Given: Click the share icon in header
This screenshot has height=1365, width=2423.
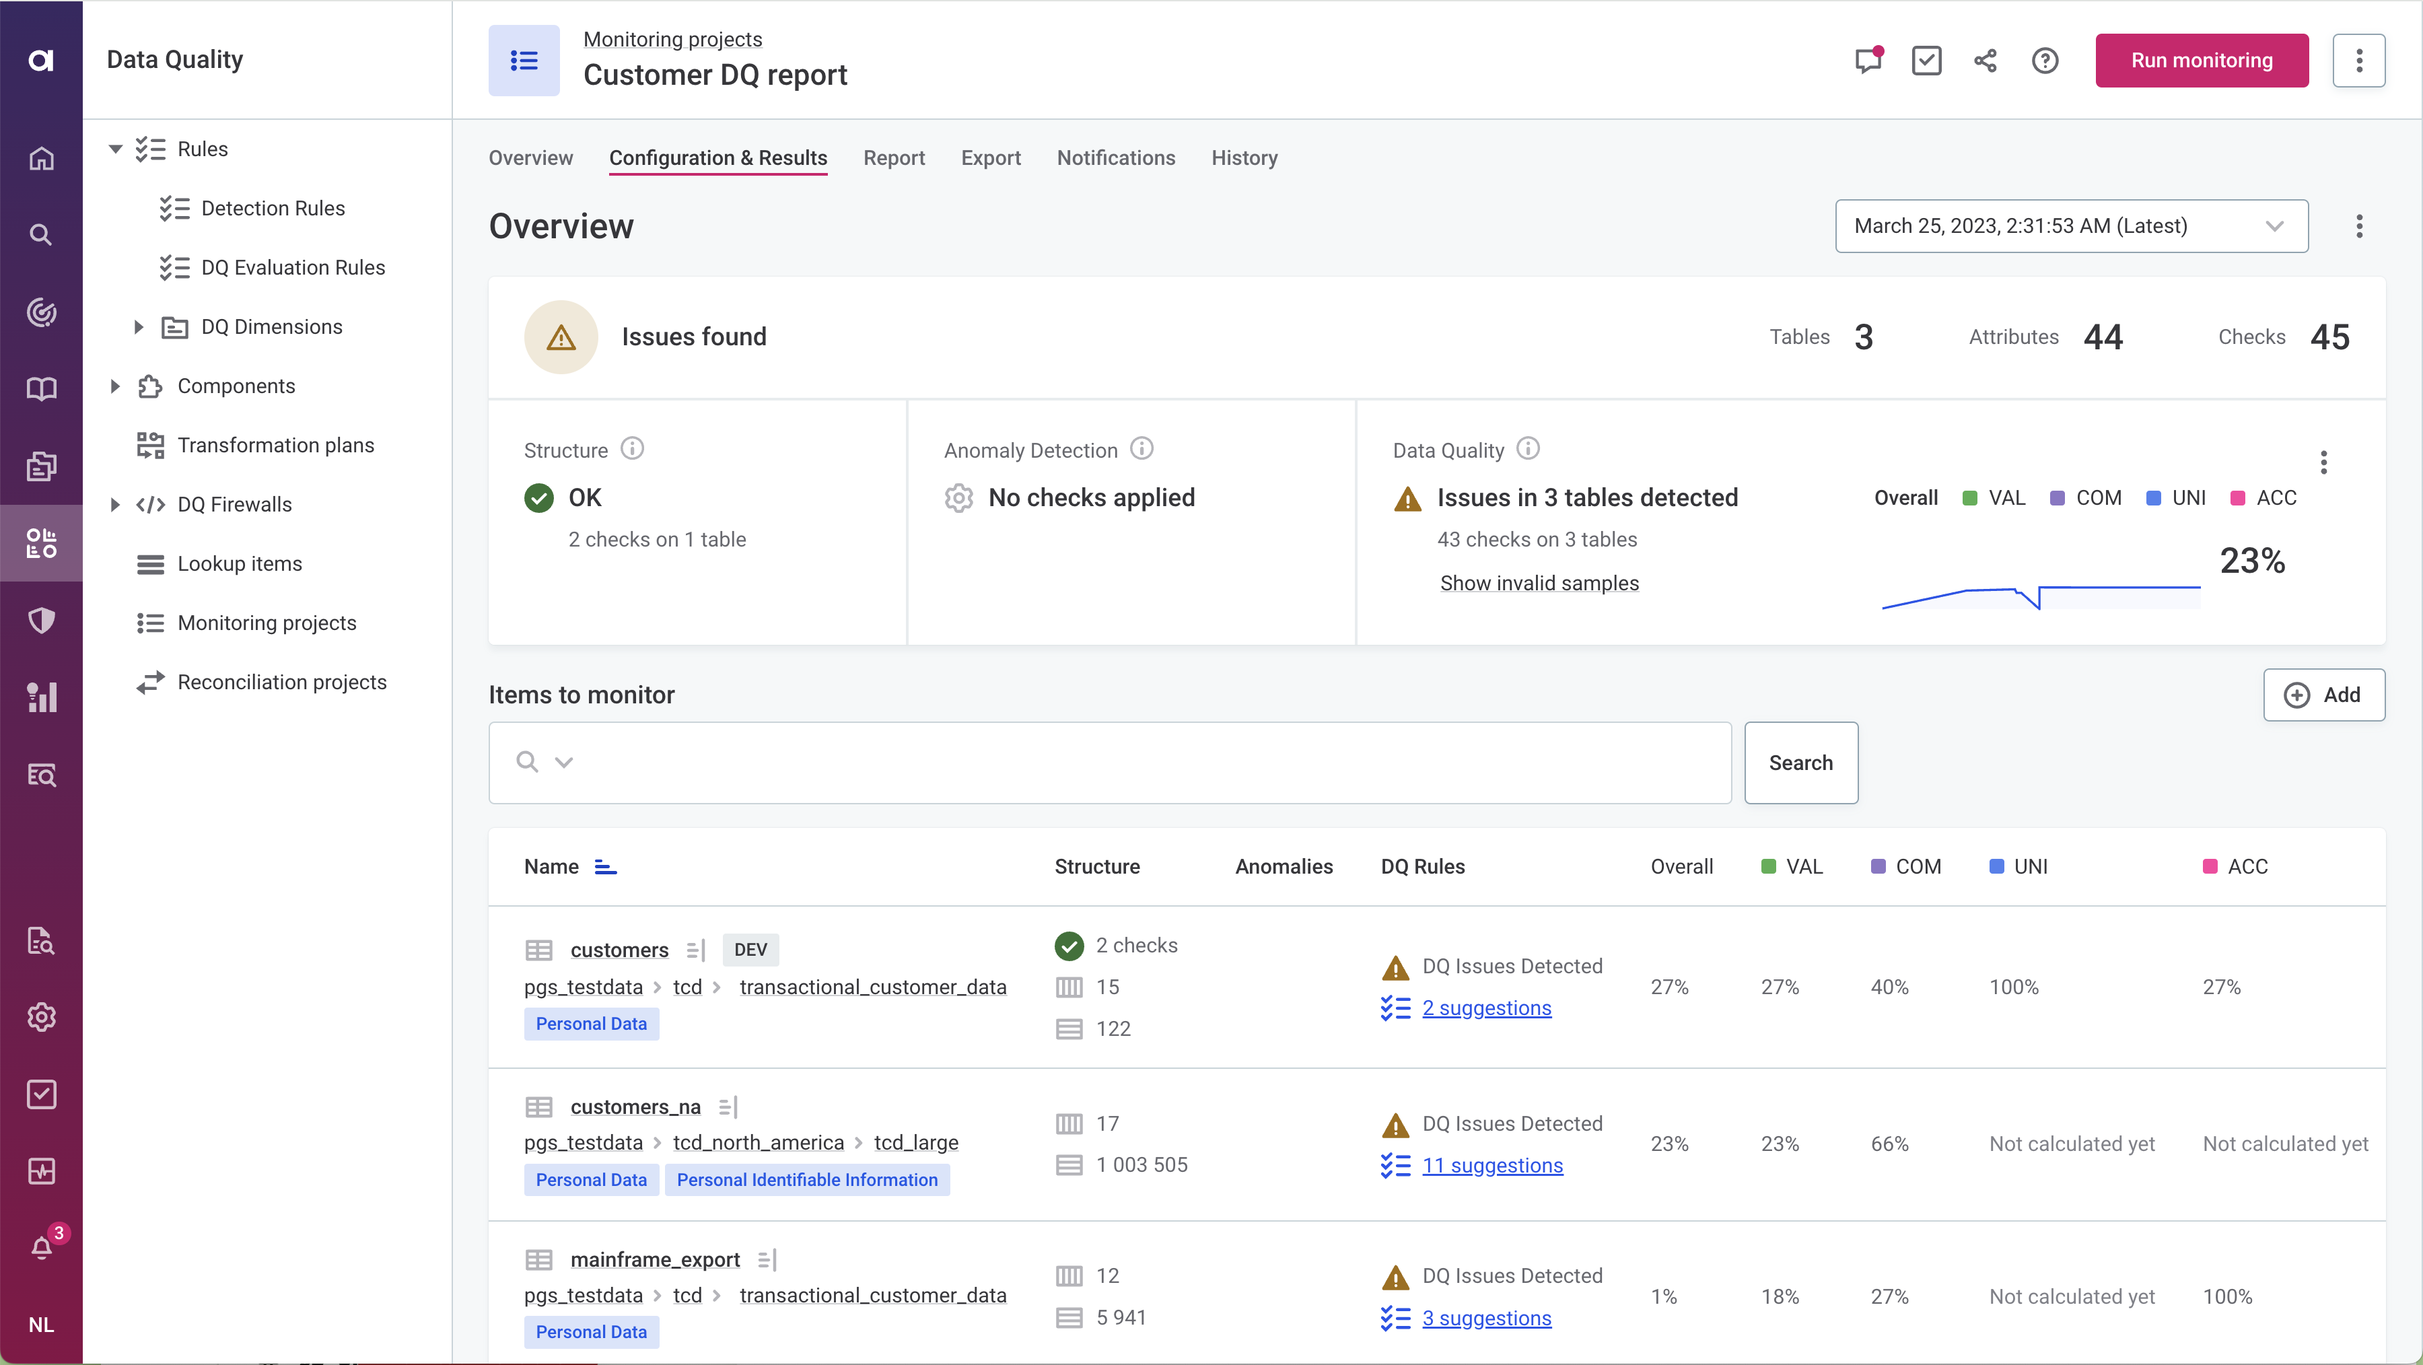Looking at the screenshot, I should [x=1985, y=61].
